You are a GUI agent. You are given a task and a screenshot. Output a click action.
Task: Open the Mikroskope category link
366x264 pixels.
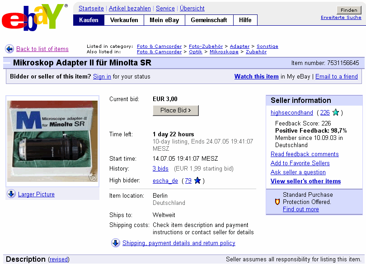click(x=224, y=51)
